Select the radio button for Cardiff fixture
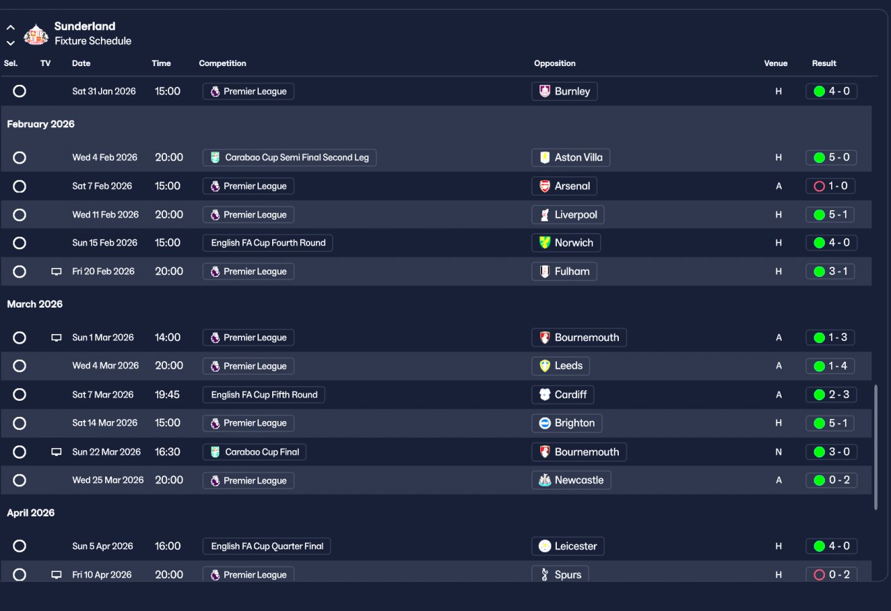Screen dimensions: 891x611 [19, 395]
